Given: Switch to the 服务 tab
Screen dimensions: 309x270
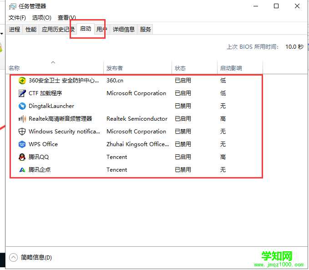Looking at the screenshot, I should 146,30.
